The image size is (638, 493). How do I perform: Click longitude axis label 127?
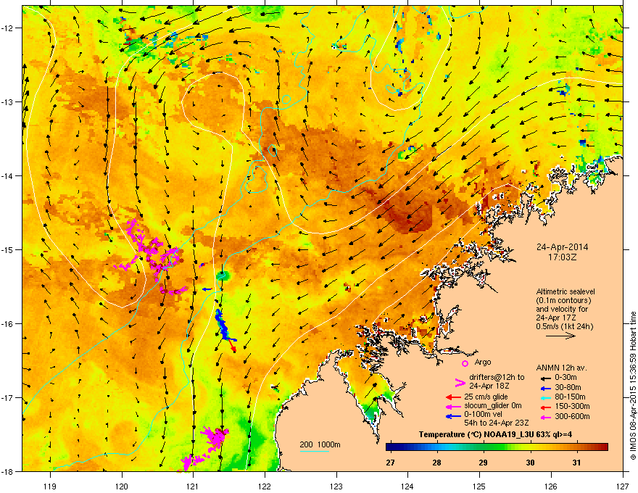tap(623, 486)
